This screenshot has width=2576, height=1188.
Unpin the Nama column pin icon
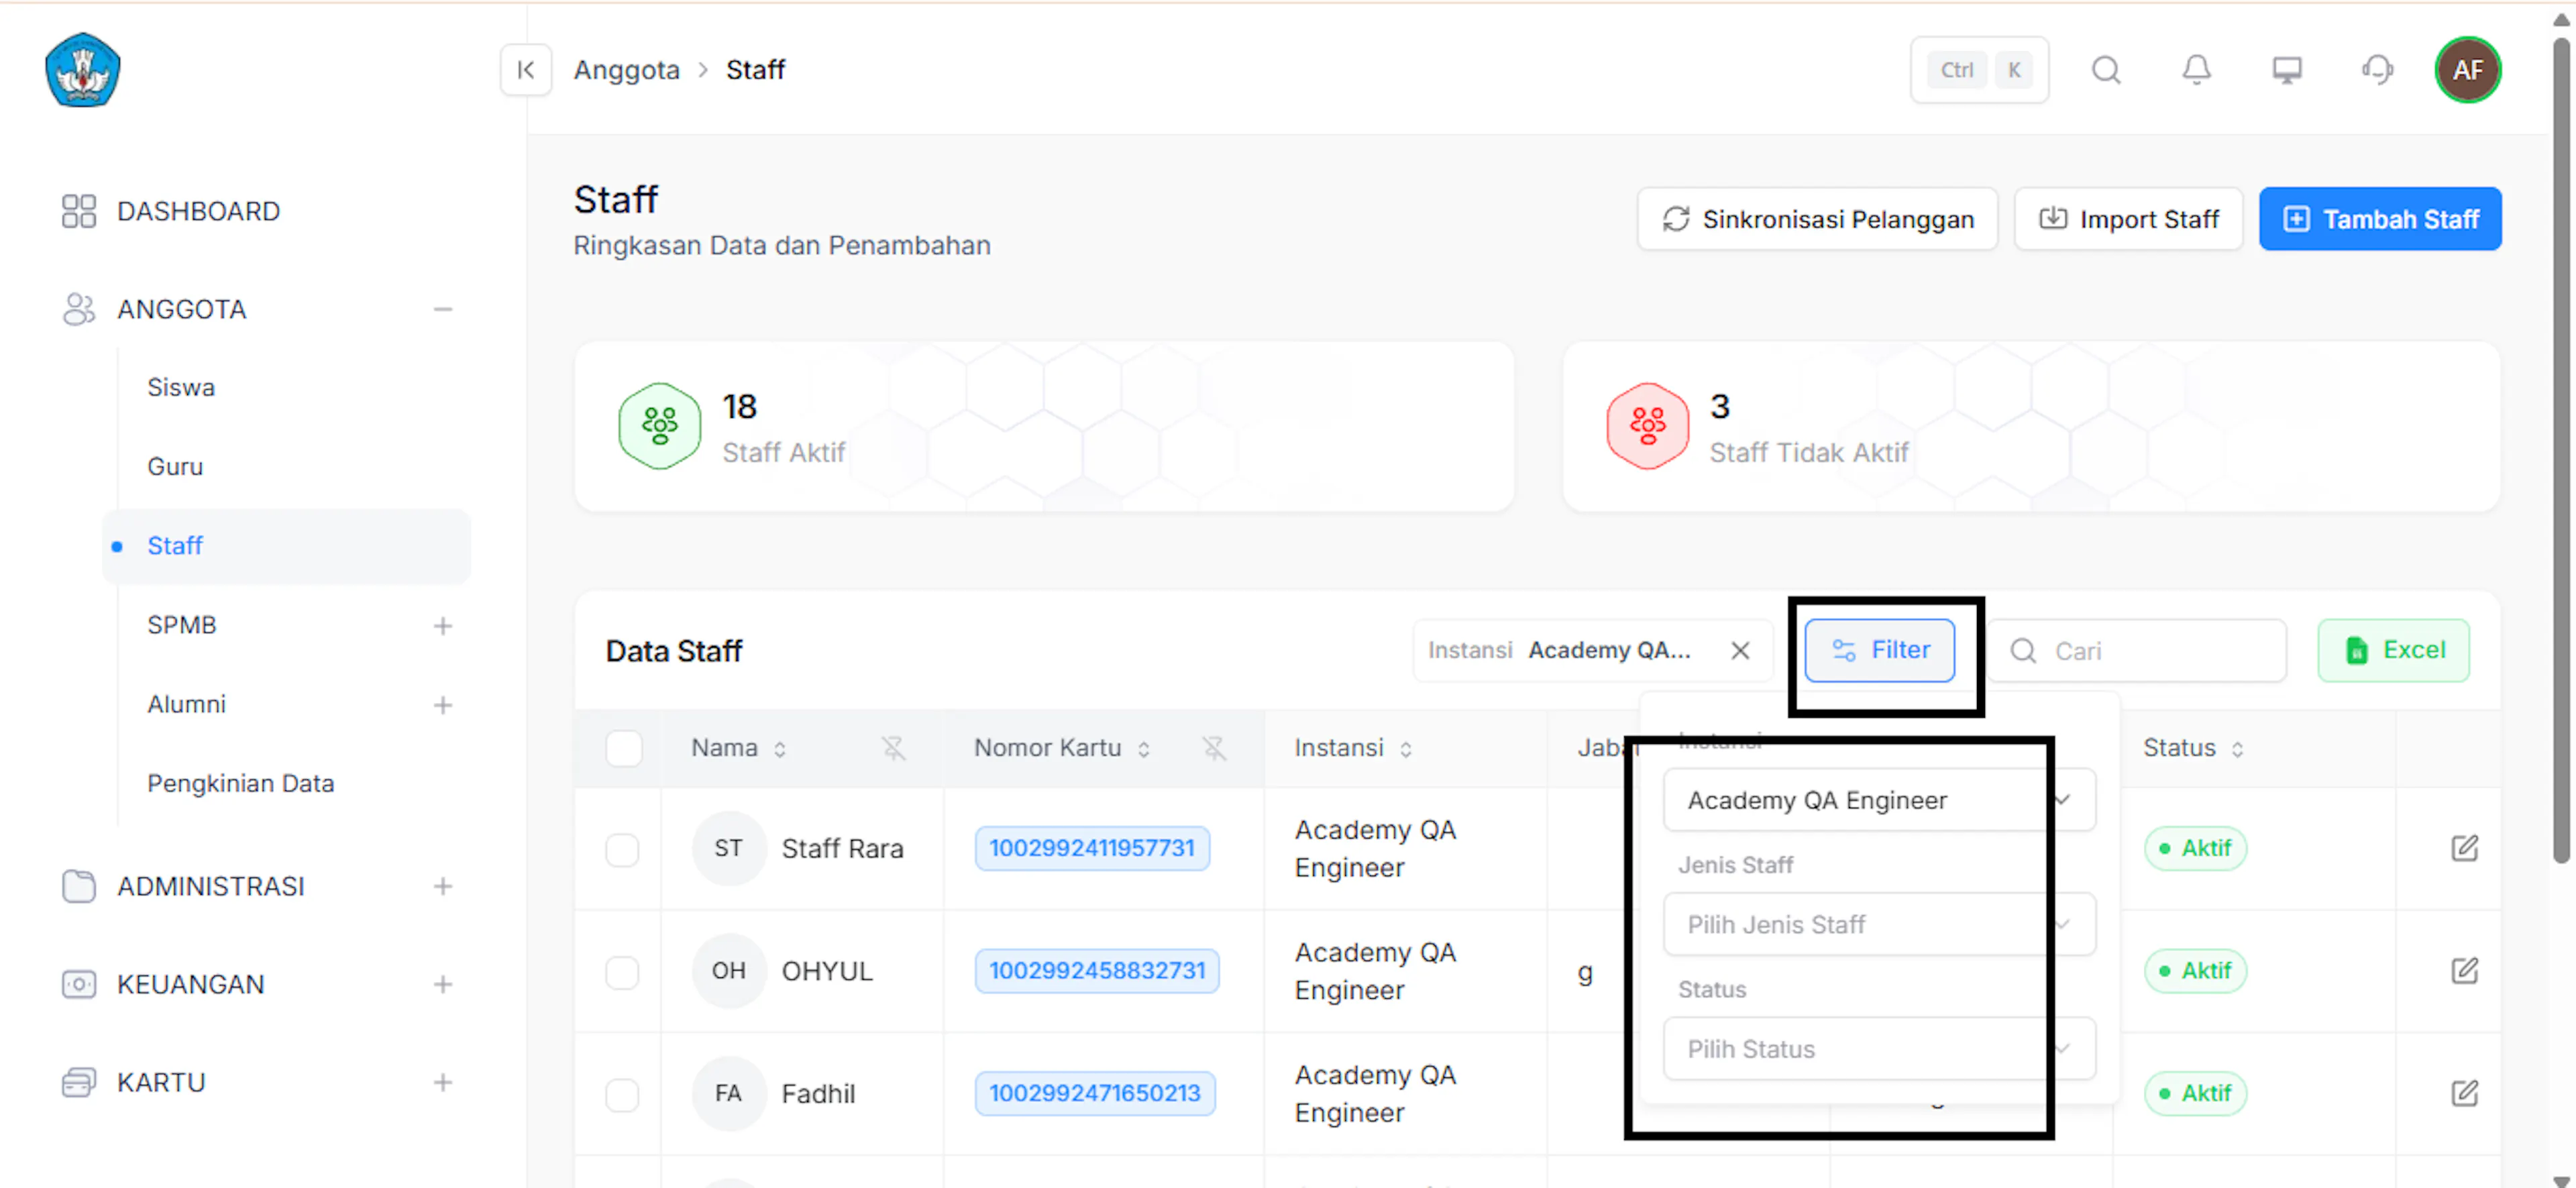point(893,748)
